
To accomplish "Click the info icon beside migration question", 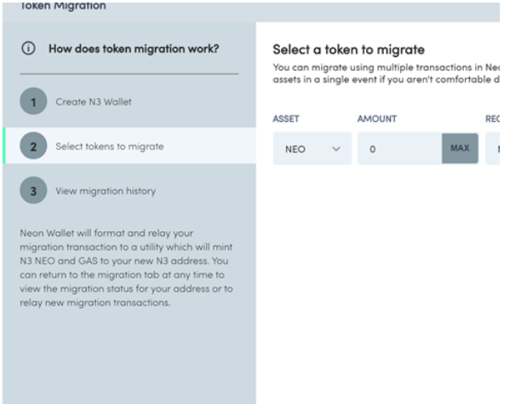I will [x=28, y=49].
